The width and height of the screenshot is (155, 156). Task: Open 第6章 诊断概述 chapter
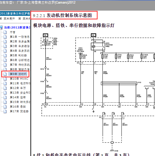tap(20, 60)
